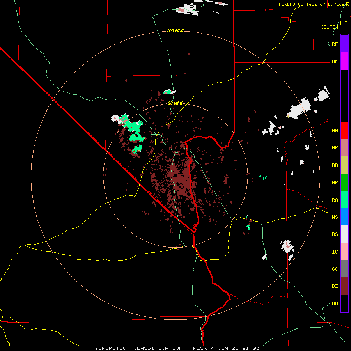
Task: Click the BD legend label
Action: click(x=335, y=165)
